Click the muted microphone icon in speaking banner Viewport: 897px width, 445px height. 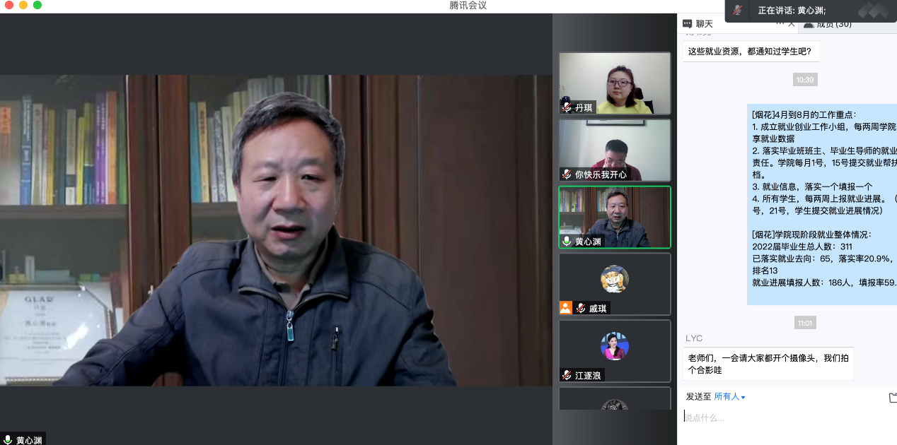click(x=738, y=10)
